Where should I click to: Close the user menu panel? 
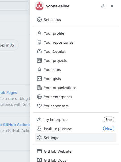[112, 6]
